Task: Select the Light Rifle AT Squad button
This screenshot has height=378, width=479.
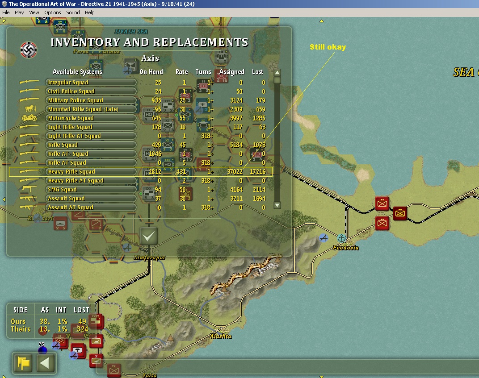Action: click(x=91, y=136)
